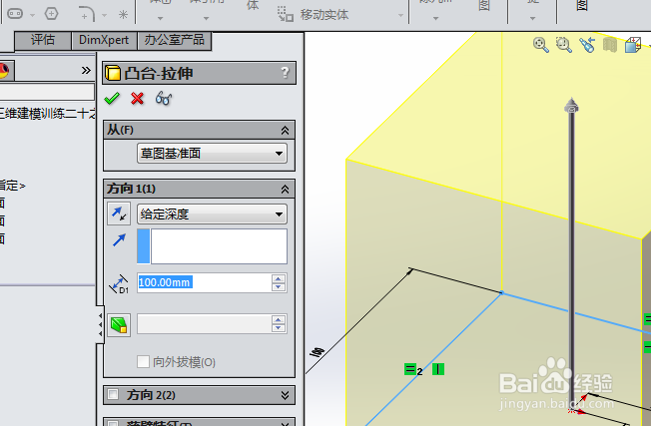This screenshot has width=651, height=426.
Task: Click the sketch fillet tool icon
Action: pos(87,14)
